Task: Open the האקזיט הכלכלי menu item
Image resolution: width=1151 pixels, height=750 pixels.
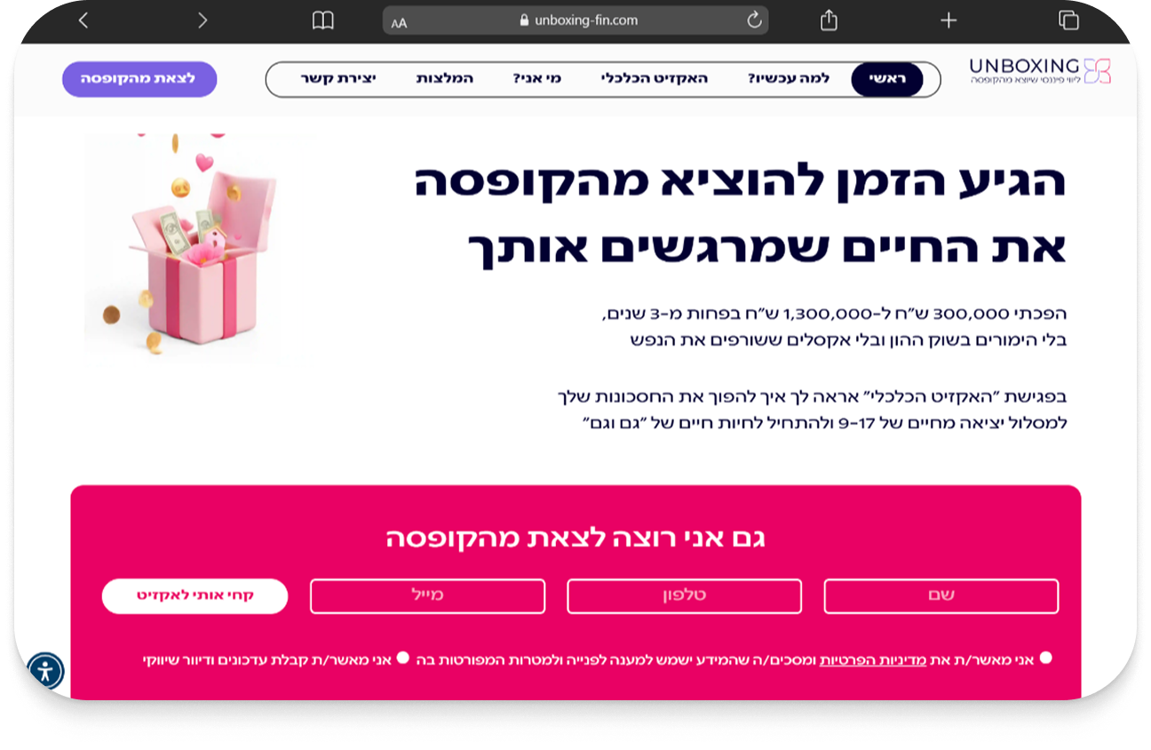Action: point(655,79)
